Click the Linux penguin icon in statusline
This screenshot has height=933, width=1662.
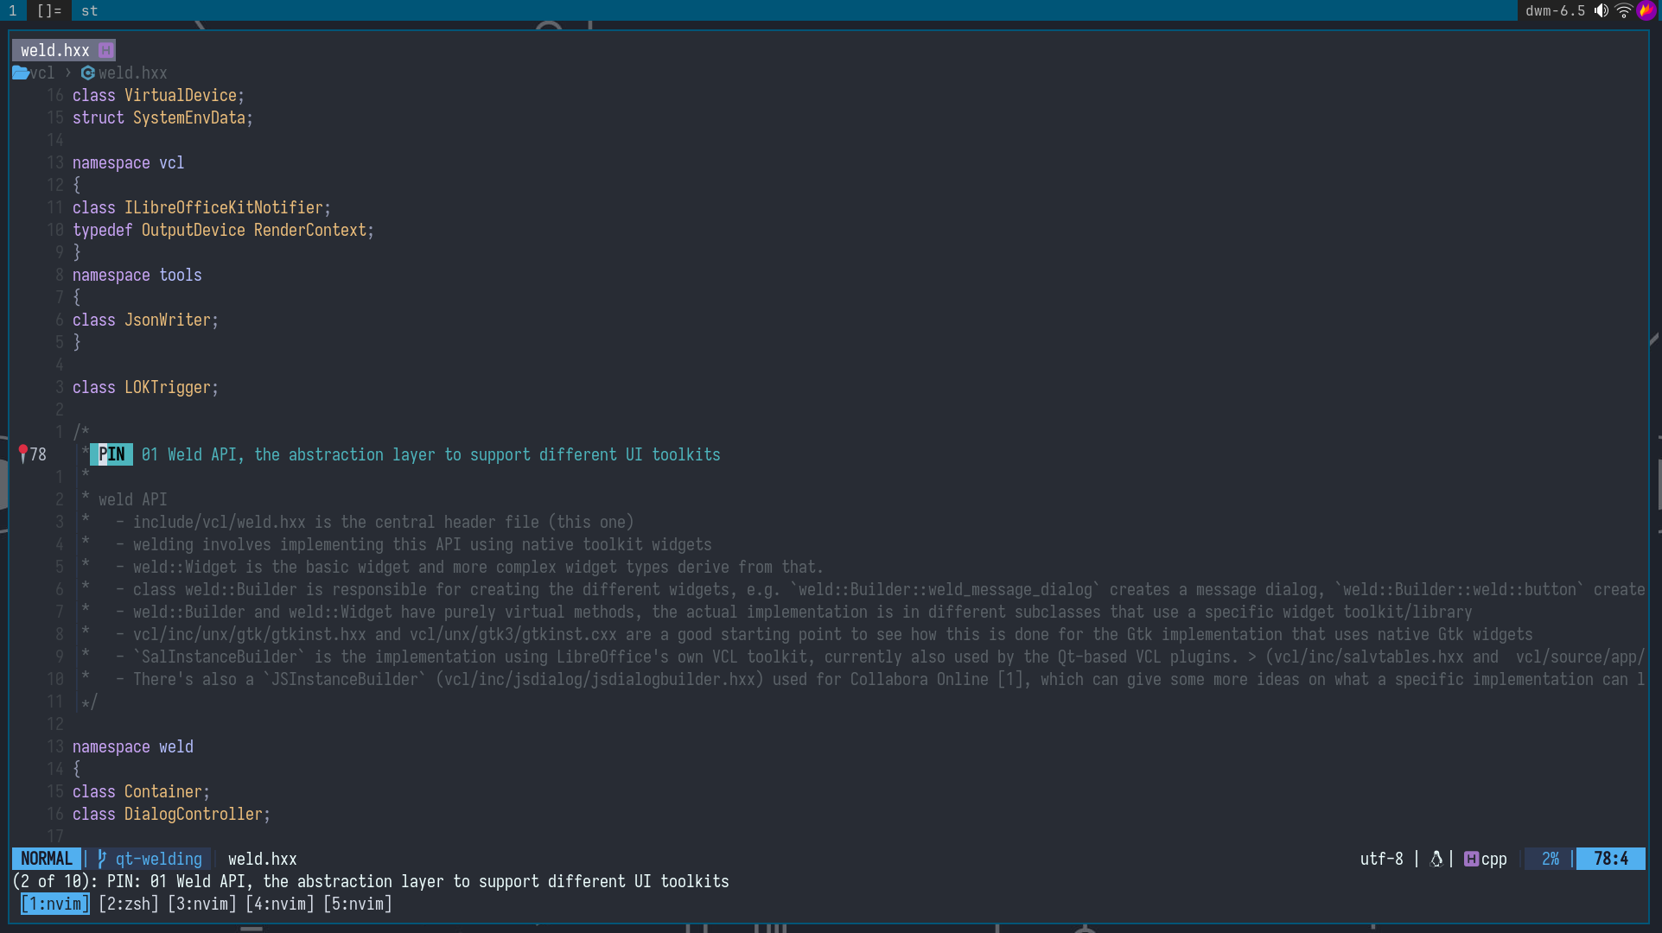pos(1436,859)
